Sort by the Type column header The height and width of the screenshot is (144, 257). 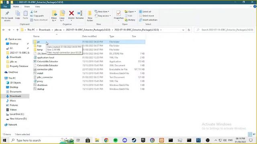pyautogui.click(x=112, y=36)
